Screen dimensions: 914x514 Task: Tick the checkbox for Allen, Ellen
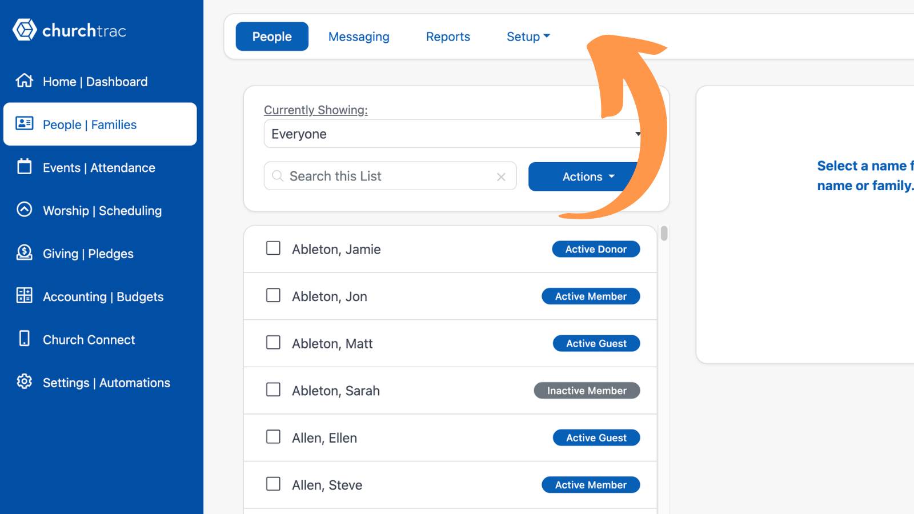273,437
